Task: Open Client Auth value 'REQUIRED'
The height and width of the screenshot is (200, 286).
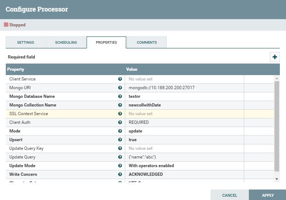Action: coord(184,122)
